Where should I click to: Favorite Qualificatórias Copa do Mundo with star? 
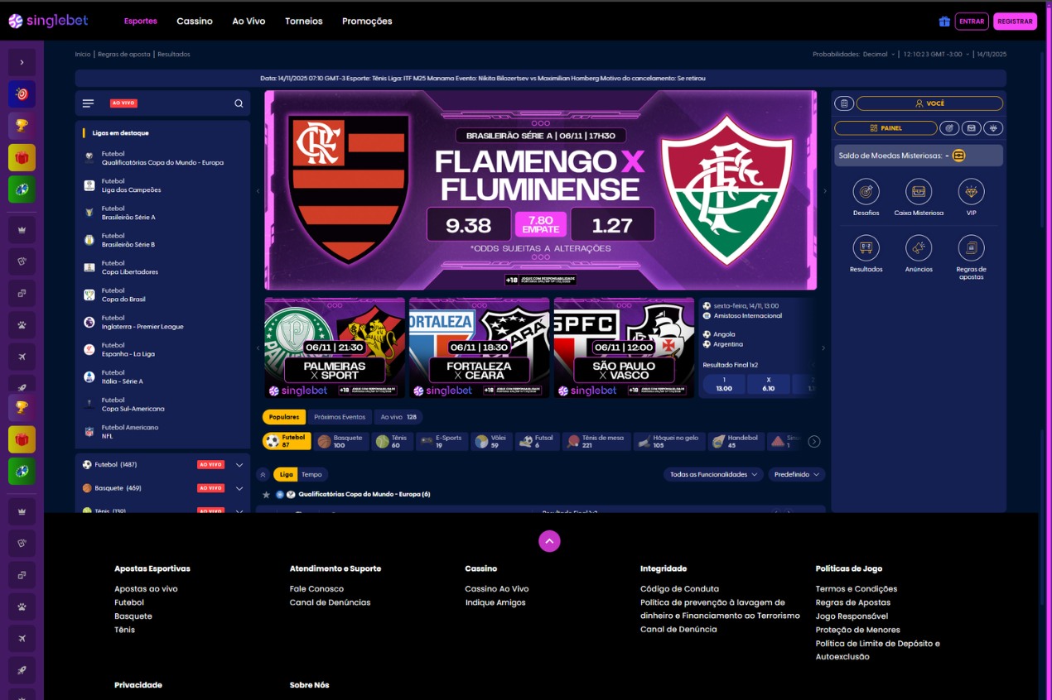click(266, 495)
